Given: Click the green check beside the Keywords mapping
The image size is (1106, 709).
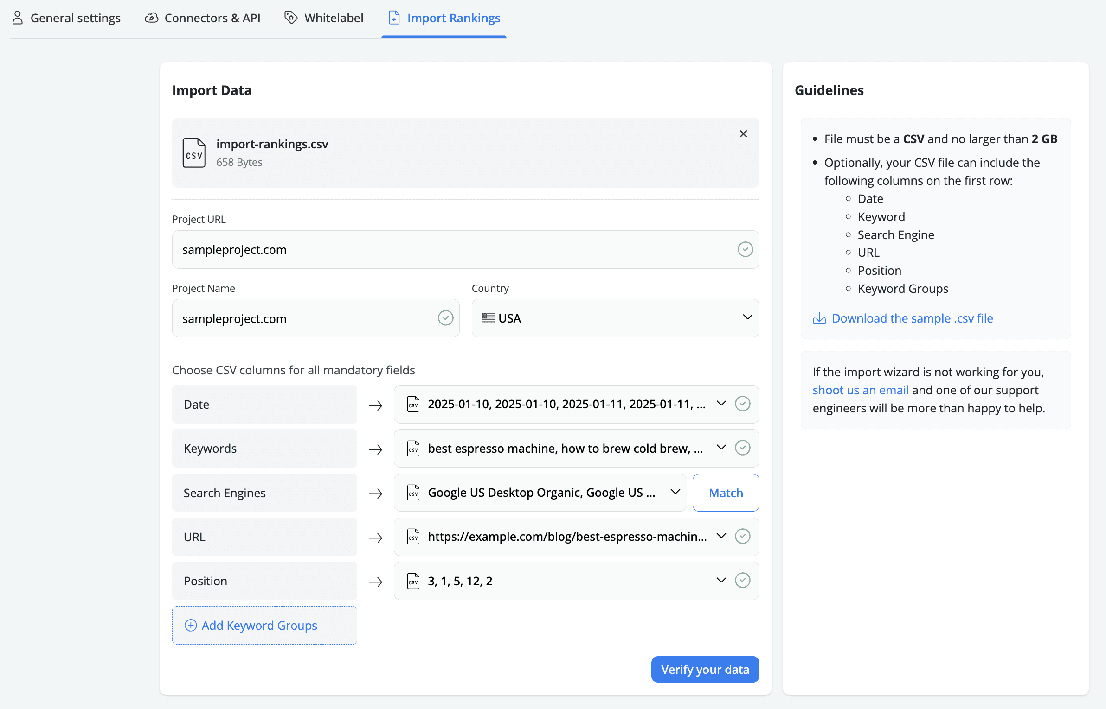Looking at the screenshot, I should [743, 448].
